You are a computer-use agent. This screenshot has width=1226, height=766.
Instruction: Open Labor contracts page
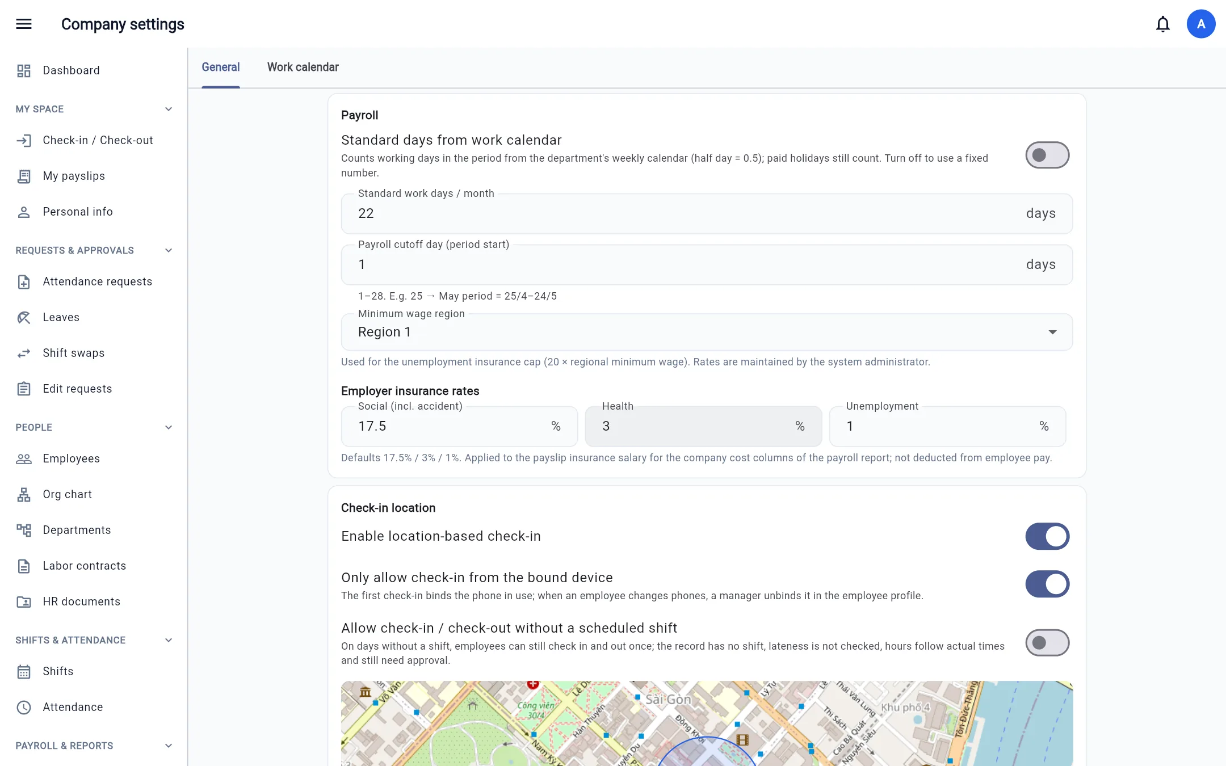[x=94, y=566]
